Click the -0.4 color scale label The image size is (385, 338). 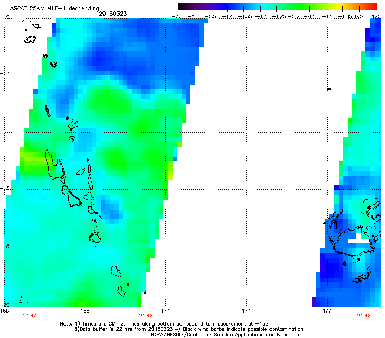tap(227, 17)
